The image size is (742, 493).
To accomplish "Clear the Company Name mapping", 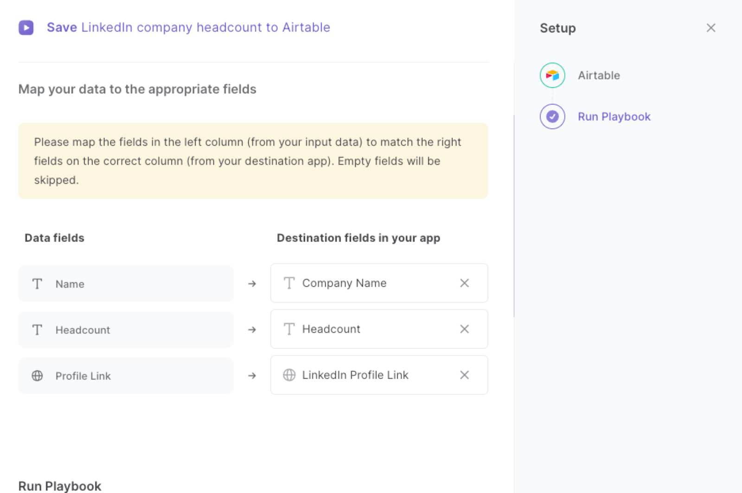I will click(464, 283).
